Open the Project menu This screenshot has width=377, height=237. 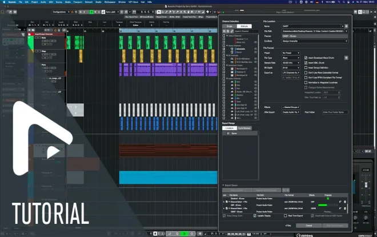[x=34, y=2]
